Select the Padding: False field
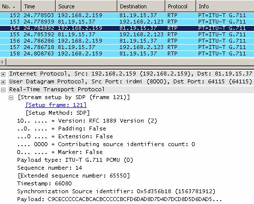 click(62, 128)
